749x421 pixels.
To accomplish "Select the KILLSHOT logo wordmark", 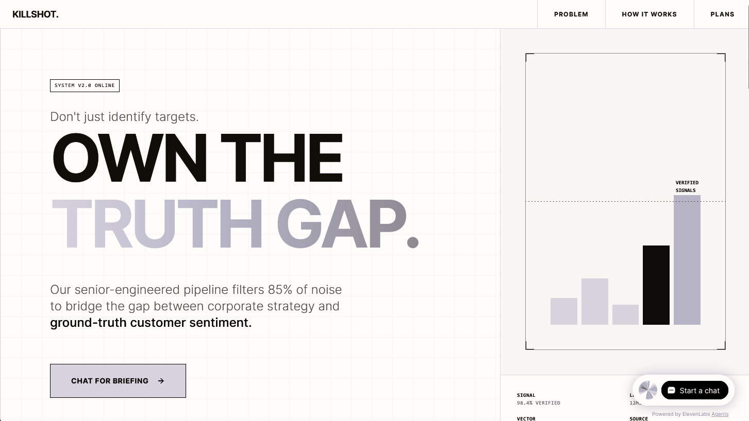I will (x=35, y=14).
